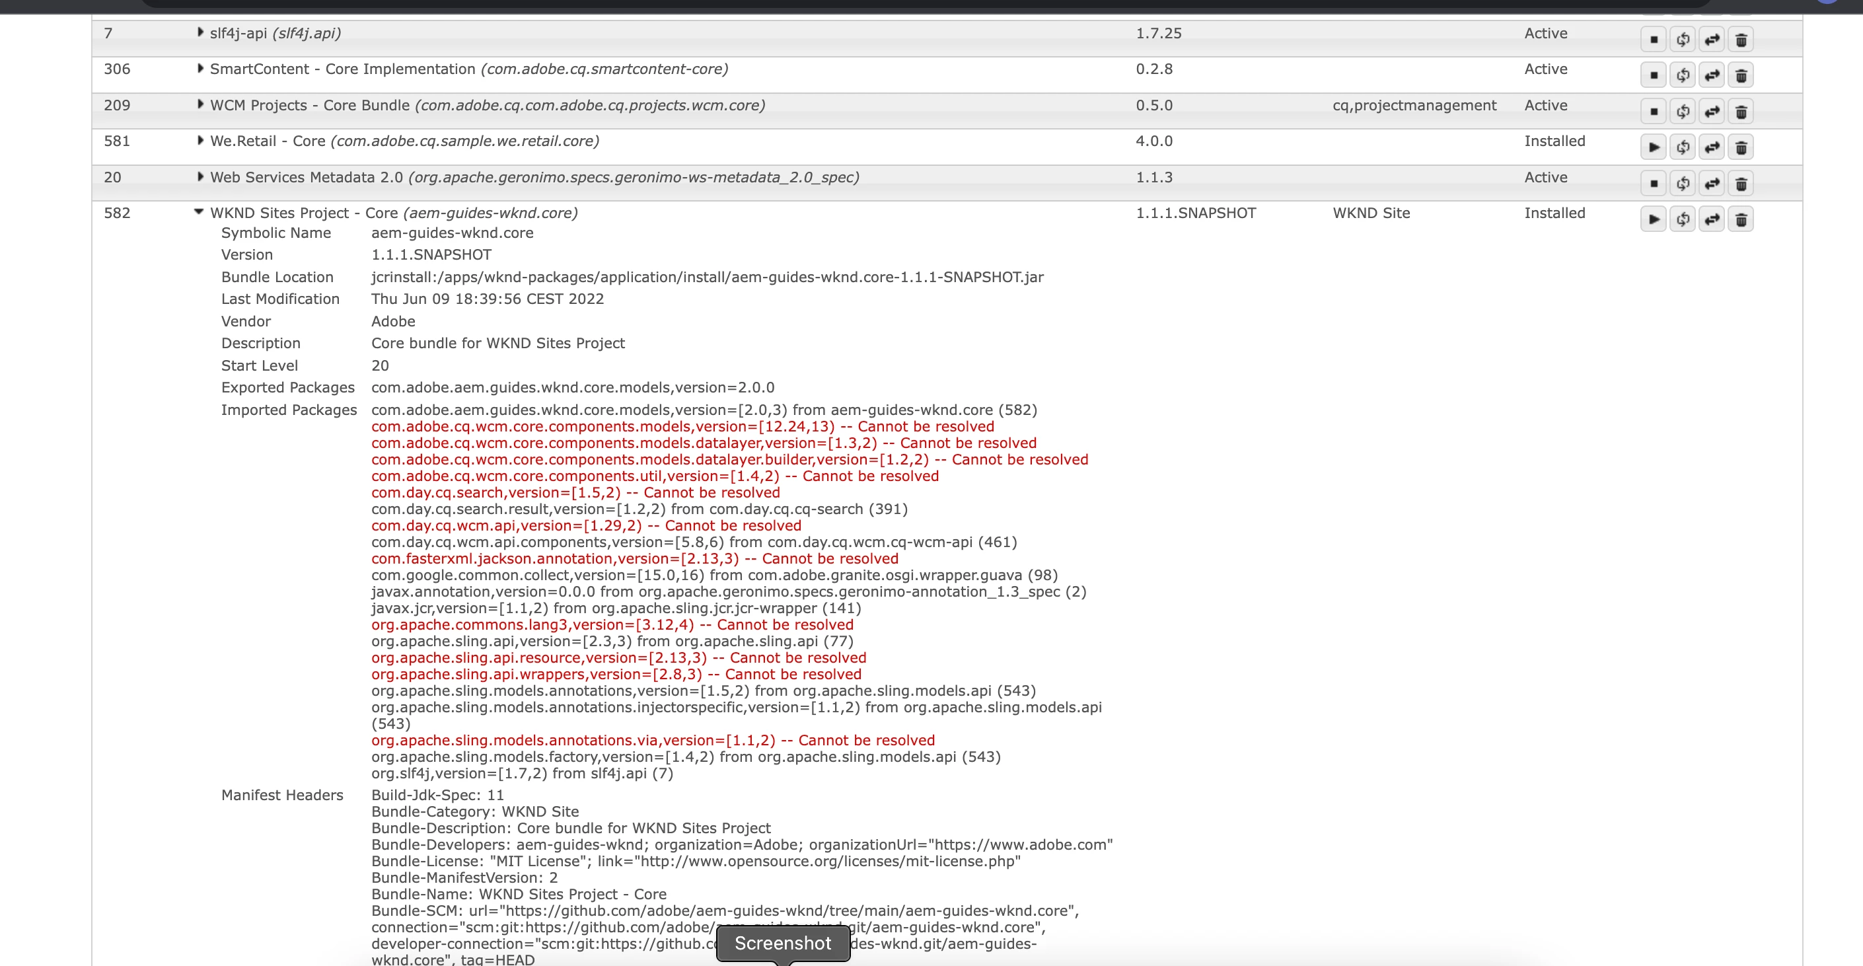
Task: Stop the slf4j-api bundle
Action: pyautogui.click(x=1654, y=40)
